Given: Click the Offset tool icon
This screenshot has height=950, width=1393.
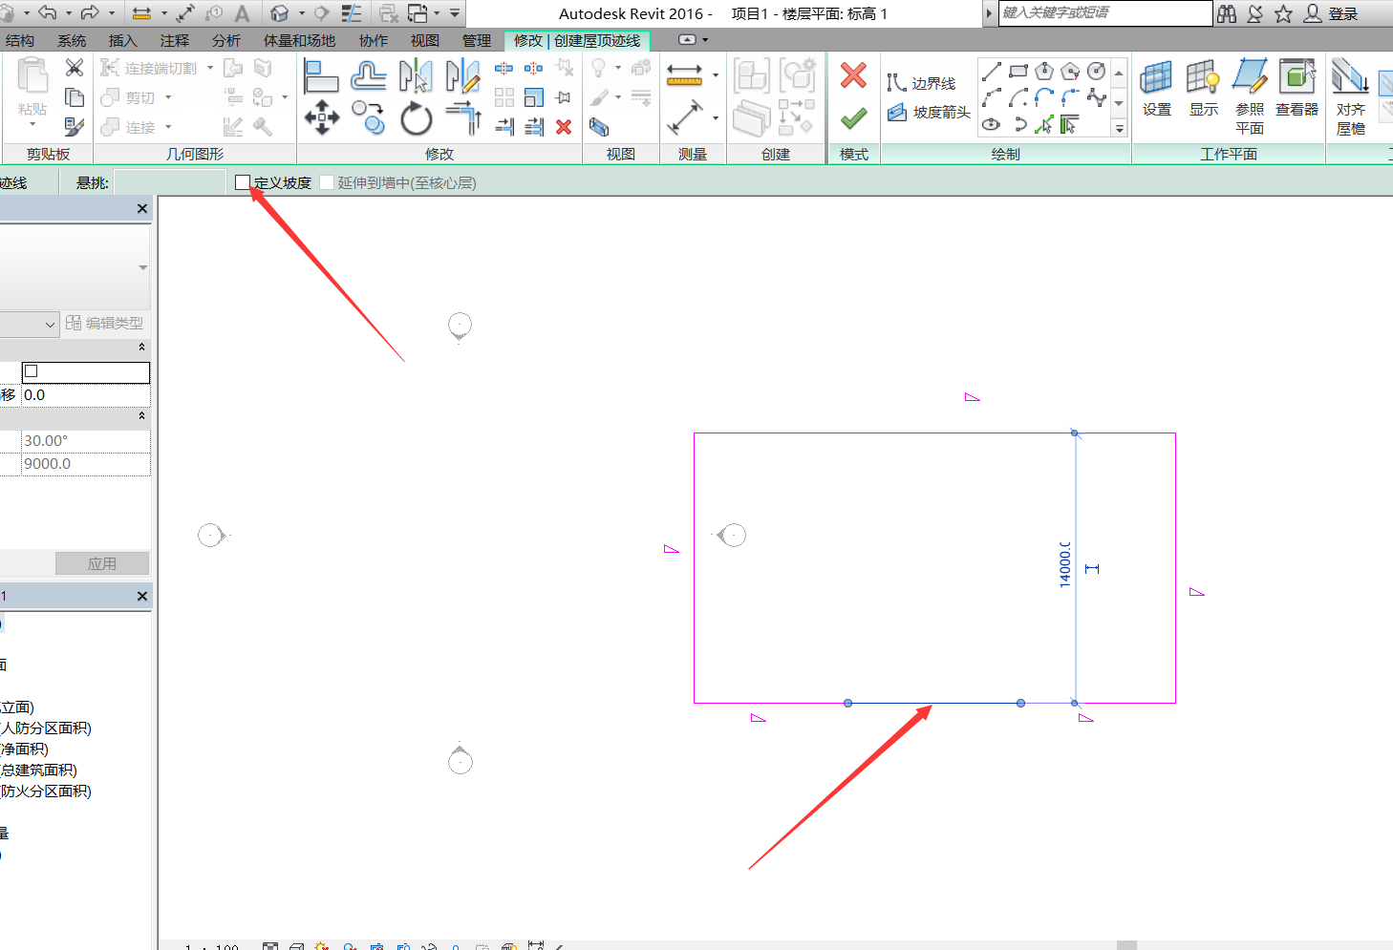Looking at the screenshot, I should coord(368,75).
